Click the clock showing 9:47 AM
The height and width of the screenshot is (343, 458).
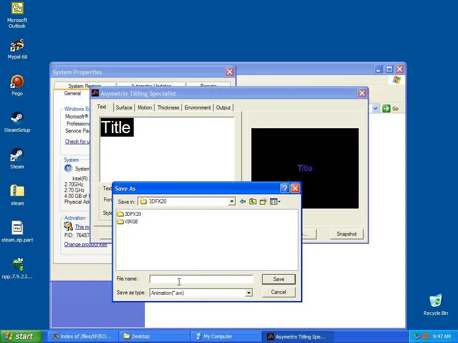[x=441, y=337]
